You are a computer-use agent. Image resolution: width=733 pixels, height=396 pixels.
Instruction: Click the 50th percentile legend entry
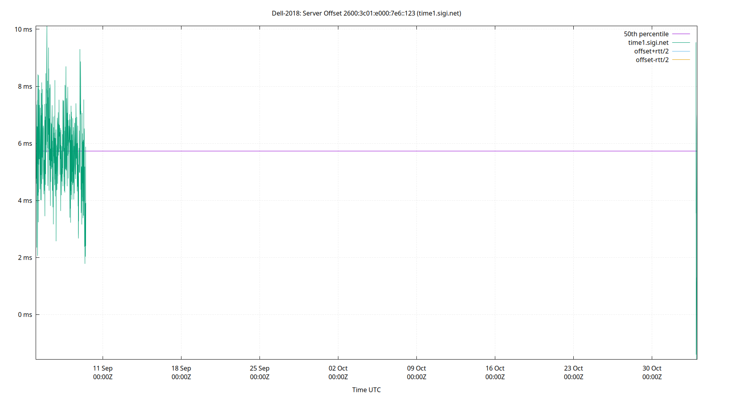click(x=647, y=34)
